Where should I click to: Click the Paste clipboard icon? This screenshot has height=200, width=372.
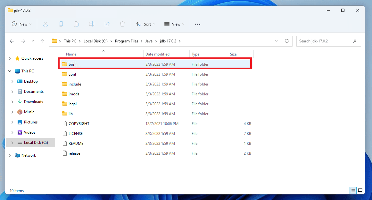(76, 24)
